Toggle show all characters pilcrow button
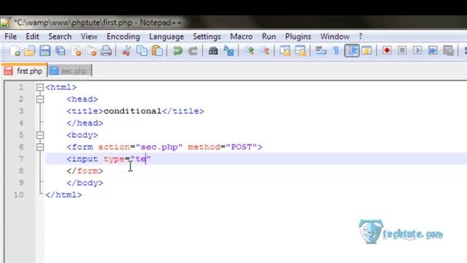 point(336,51)
